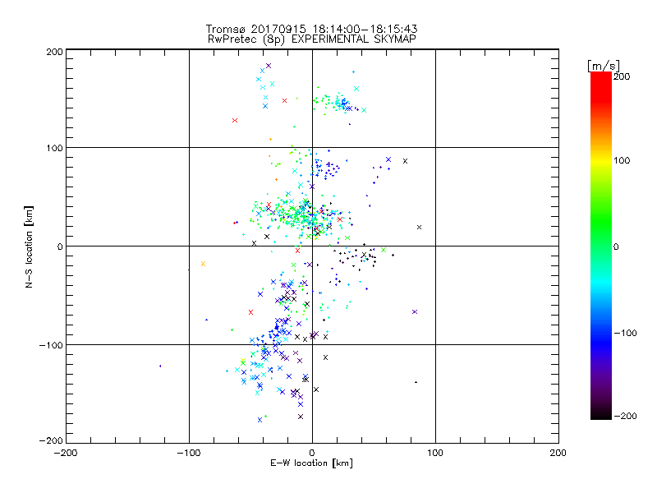Click the colorbar value '-100'
Screen dimensions: 657x493
[x=625, y=333]
